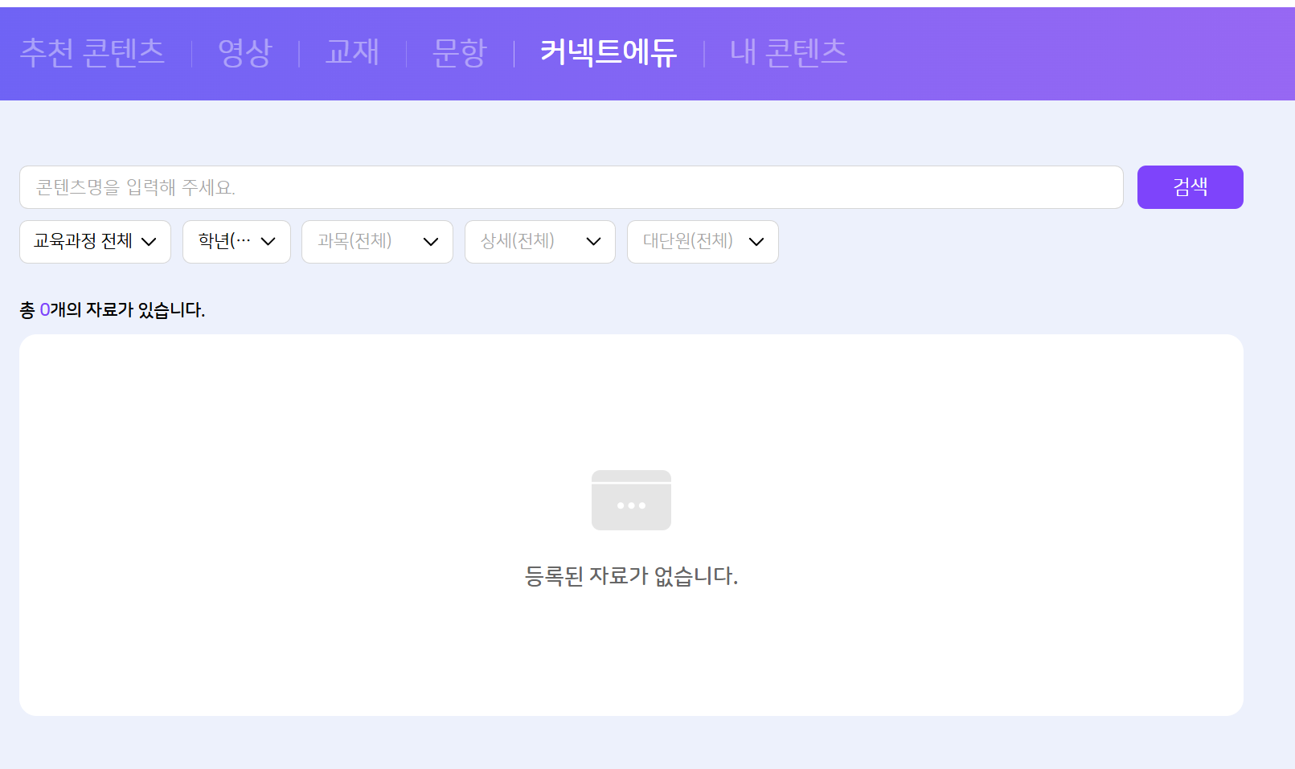Open the 추천 콘텐츠 tab

tap(92, 53)
